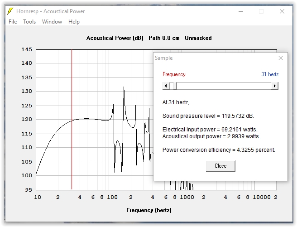Open the Window menu
297x227 pixels.
click(52, 22)
